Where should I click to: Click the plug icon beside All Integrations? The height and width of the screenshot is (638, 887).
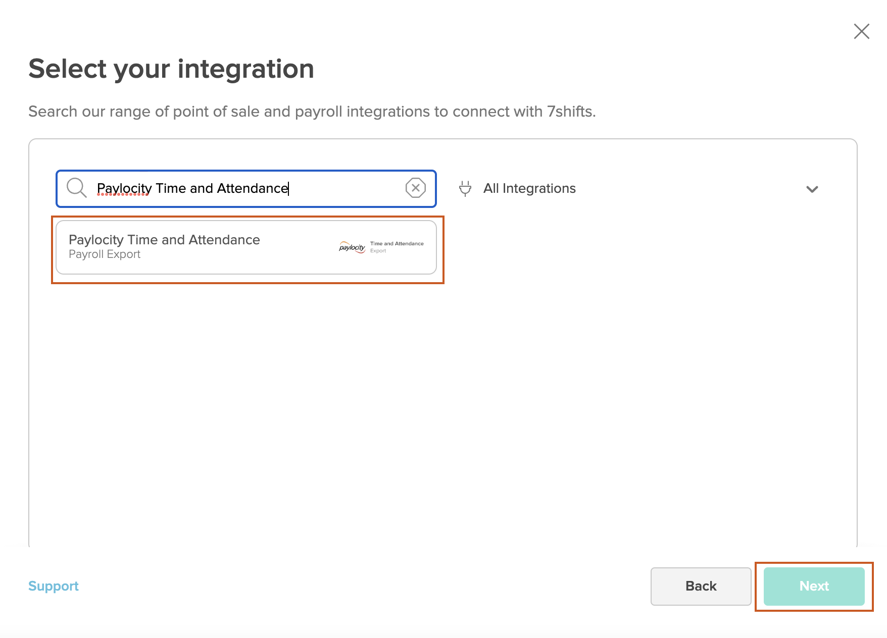pos(465,188)
